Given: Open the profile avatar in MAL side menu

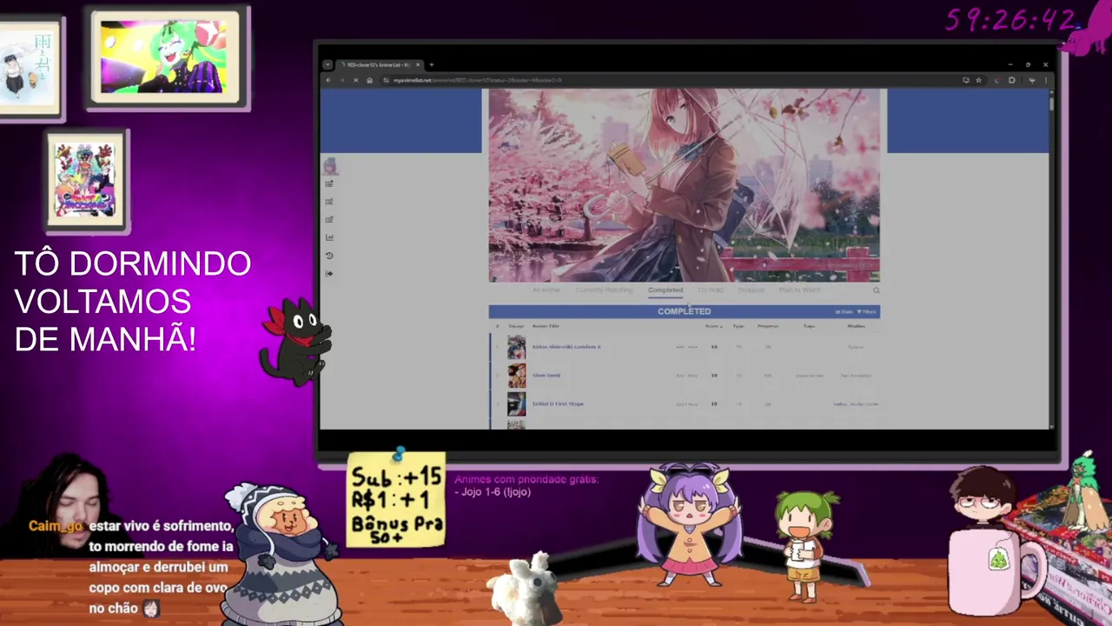Looking at the screenshot, I should (x=329, y=165).
